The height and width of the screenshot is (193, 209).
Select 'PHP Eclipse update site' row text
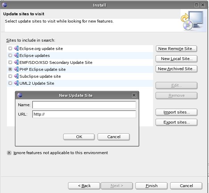click(42, 69)
